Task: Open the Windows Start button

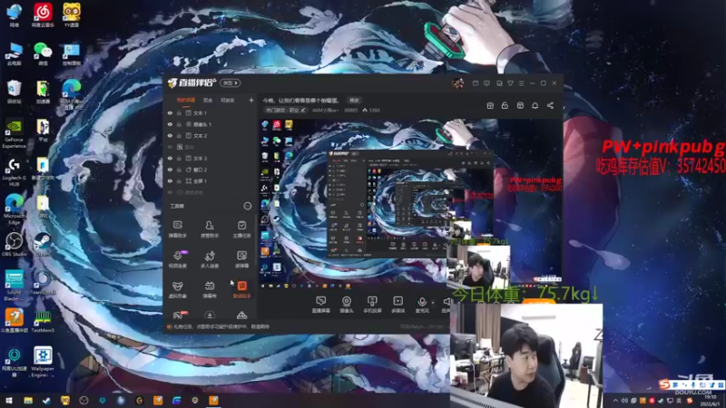Action: (9, 401)
